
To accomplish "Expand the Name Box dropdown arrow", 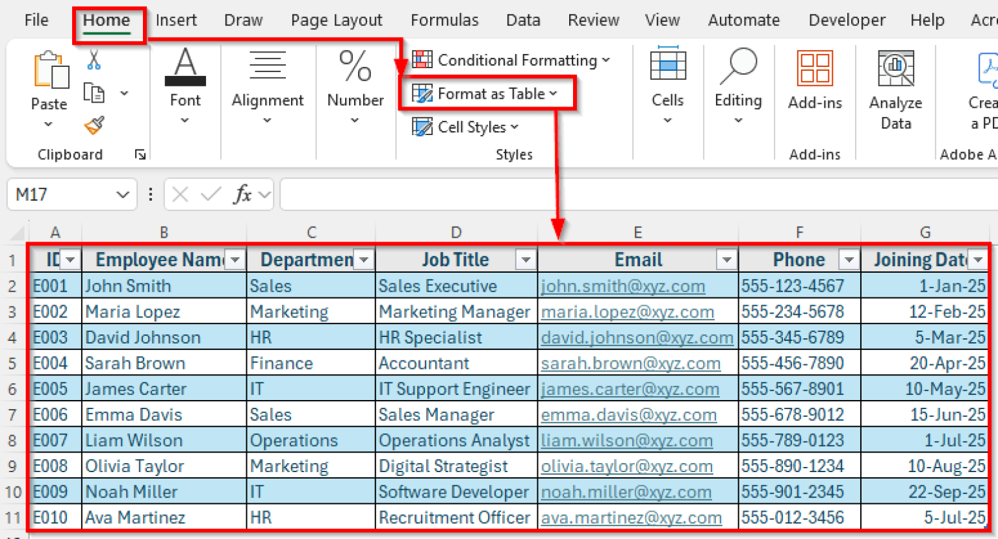I will tap(122, 195).
